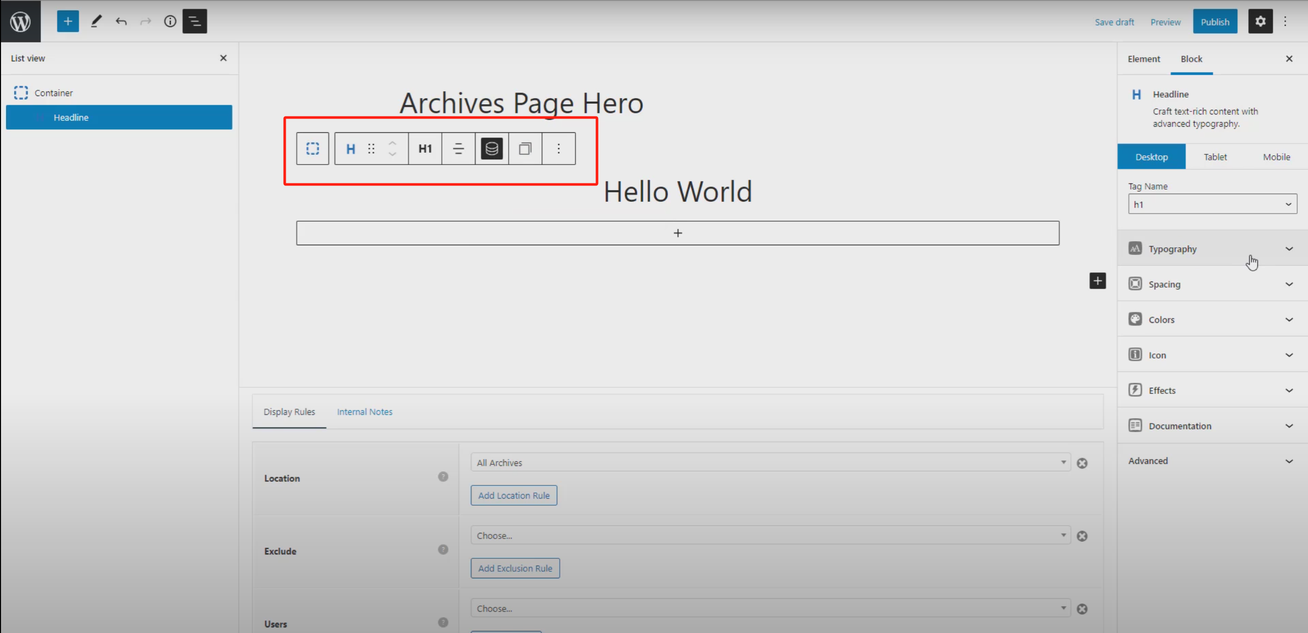This screenshot has width=1308, height=633.
Task: Click the Publish button
Action: tap(1214, 22)
